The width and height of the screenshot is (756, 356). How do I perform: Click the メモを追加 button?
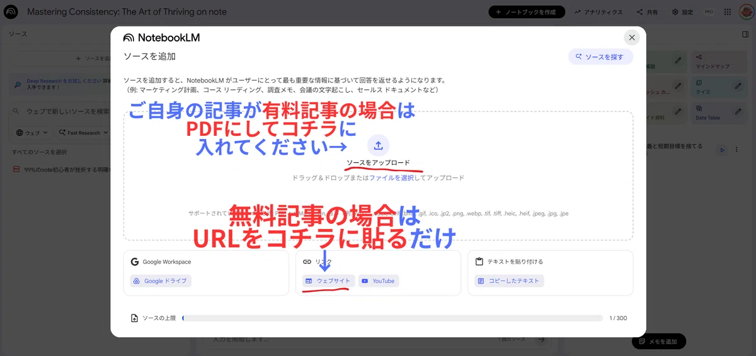[658, 341]
